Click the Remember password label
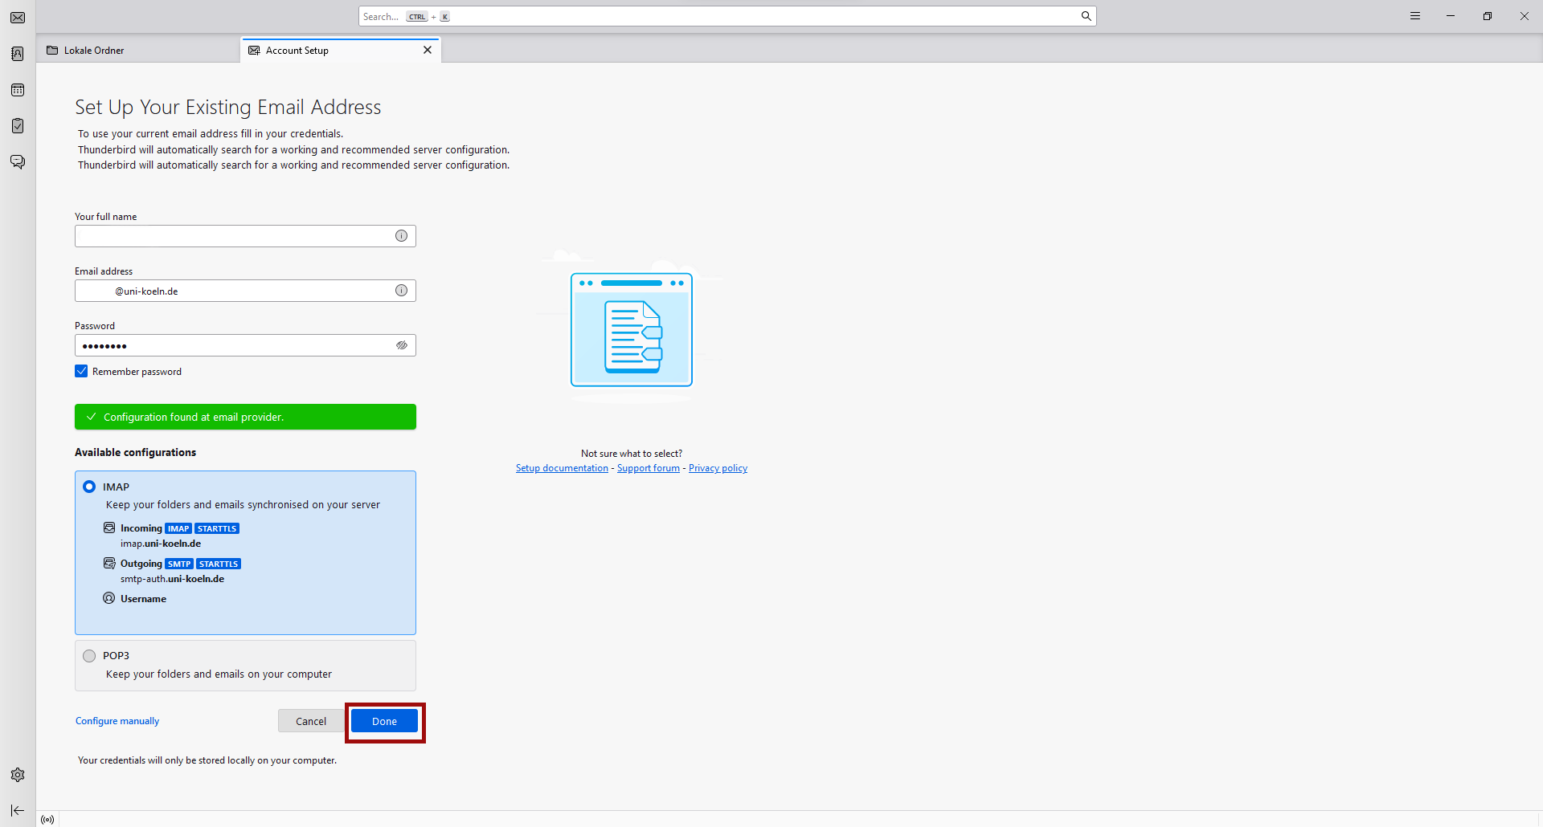Screen dimensions: 1543x827 pos(137,372)
